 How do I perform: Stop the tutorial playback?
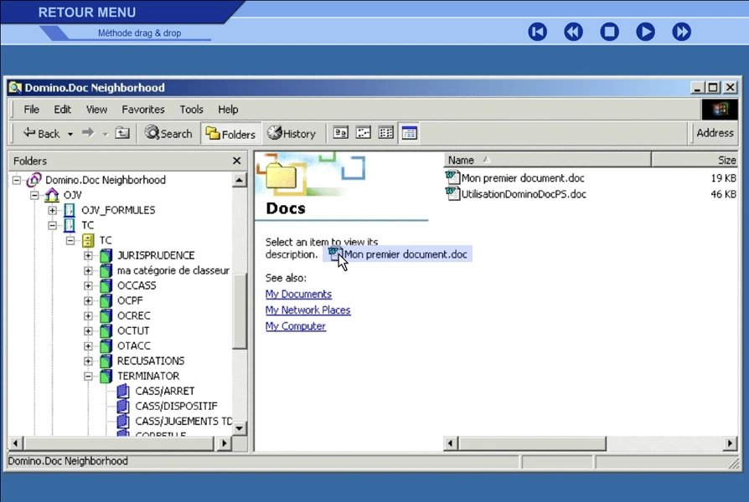(x=610, y=32)
